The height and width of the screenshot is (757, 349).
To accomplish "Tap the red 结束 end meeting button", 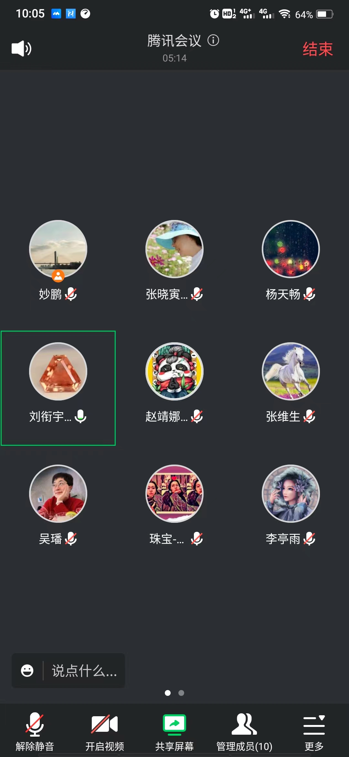I will pyautogui.click(x=318, y=49).
